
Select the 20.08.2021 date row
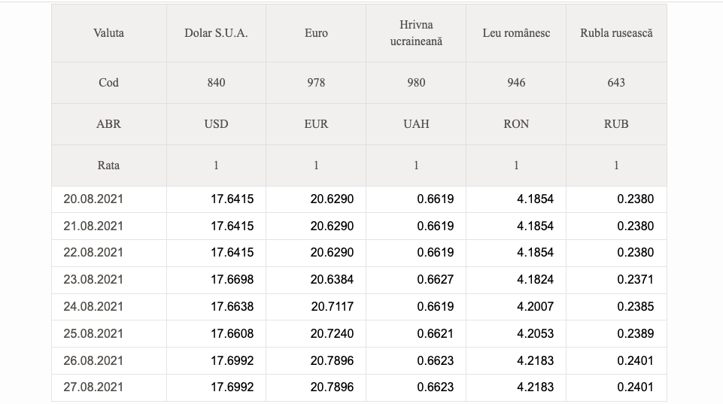point(359,199)
